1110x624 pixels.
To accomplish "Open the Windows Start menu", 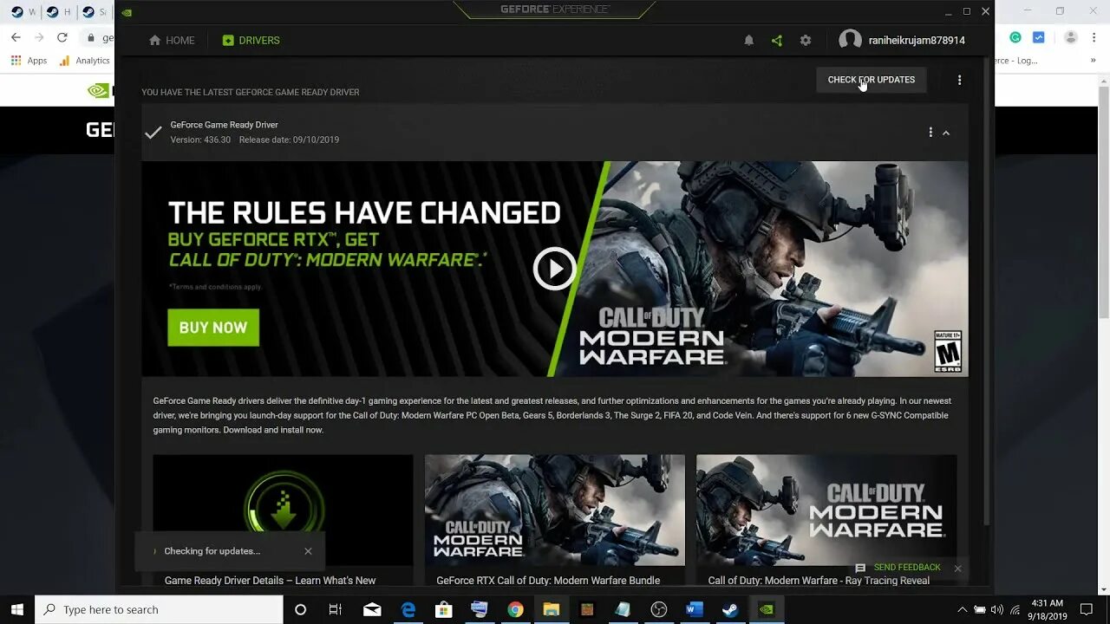I will point(17,609).
